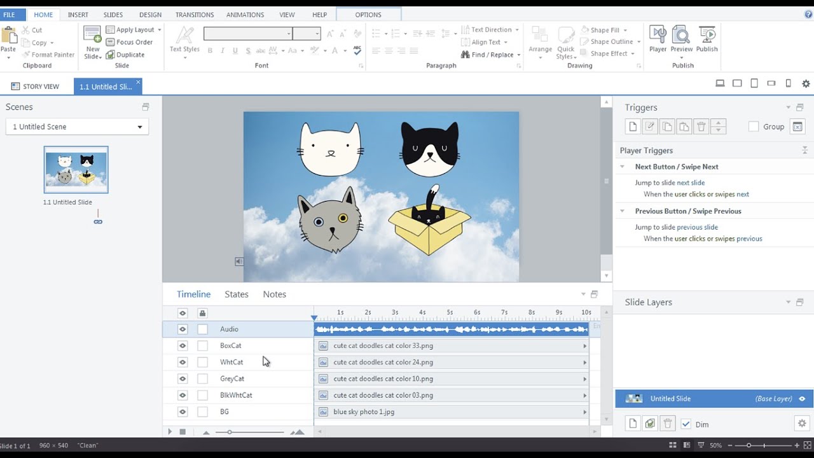Collapse the Player Triggers section

pyautogui.click(x=804, y=150)
